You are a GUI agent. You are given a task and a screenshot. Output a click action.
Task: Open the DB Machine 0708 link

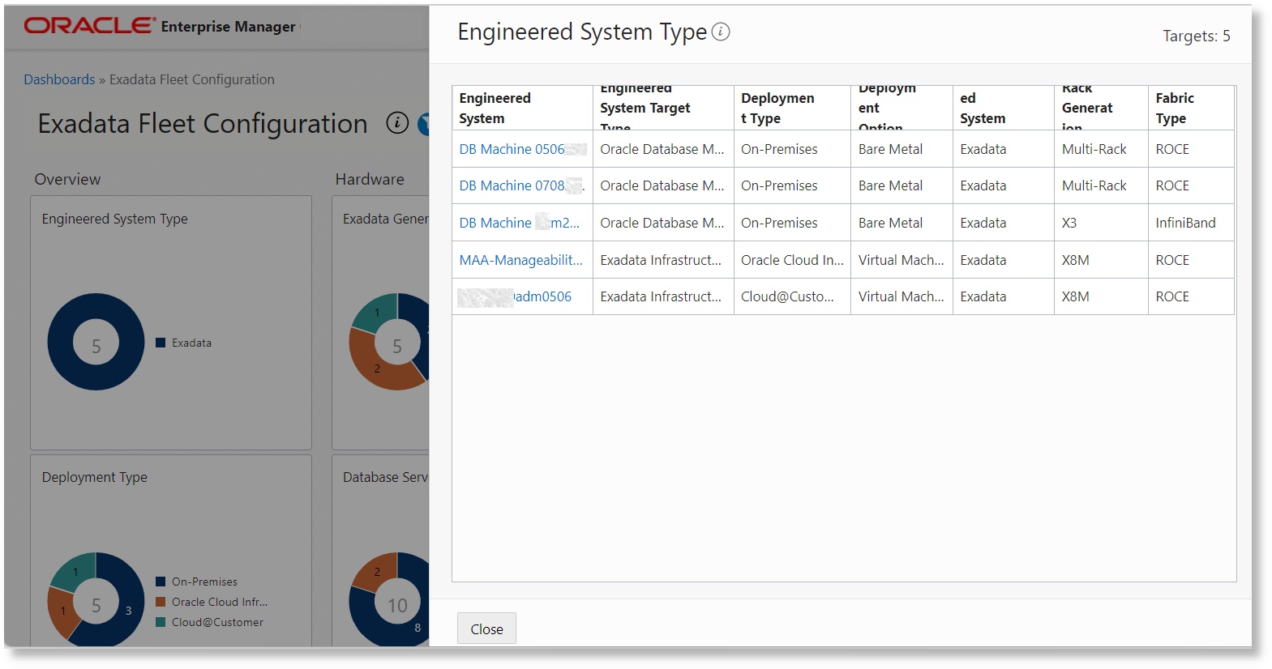(x=521, y=185)
